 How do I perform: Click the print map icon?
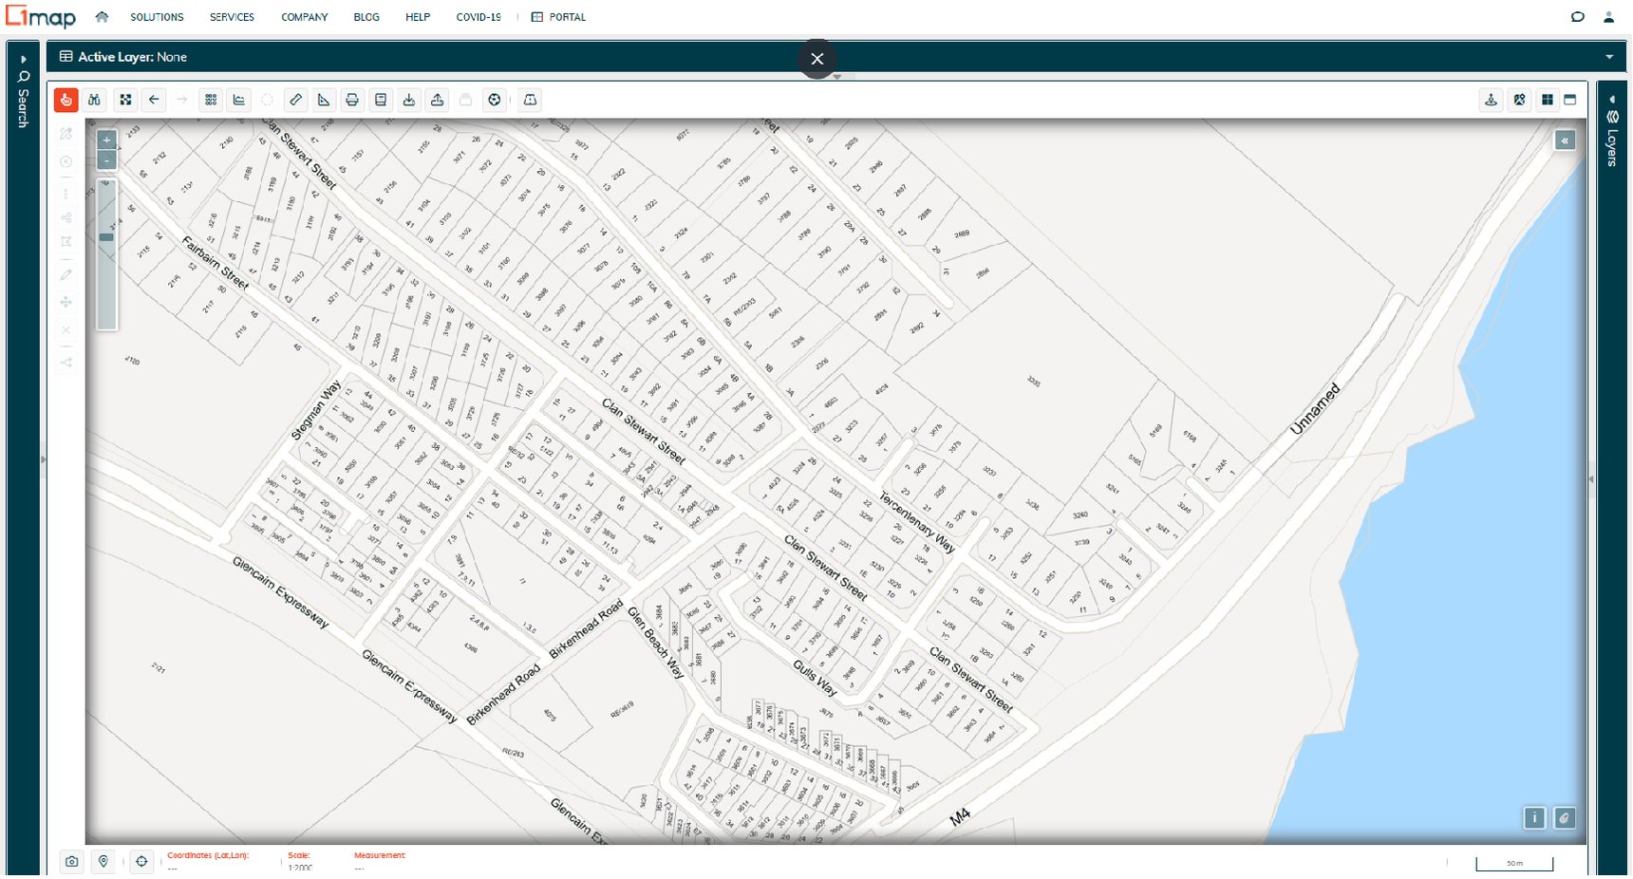[x=352, y=100]
